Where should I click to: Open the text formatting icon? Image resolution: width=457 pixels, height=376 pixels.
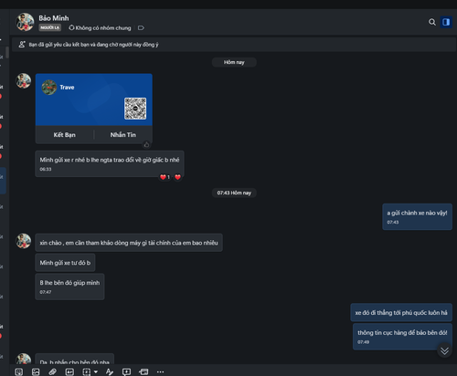click(110, 371)
